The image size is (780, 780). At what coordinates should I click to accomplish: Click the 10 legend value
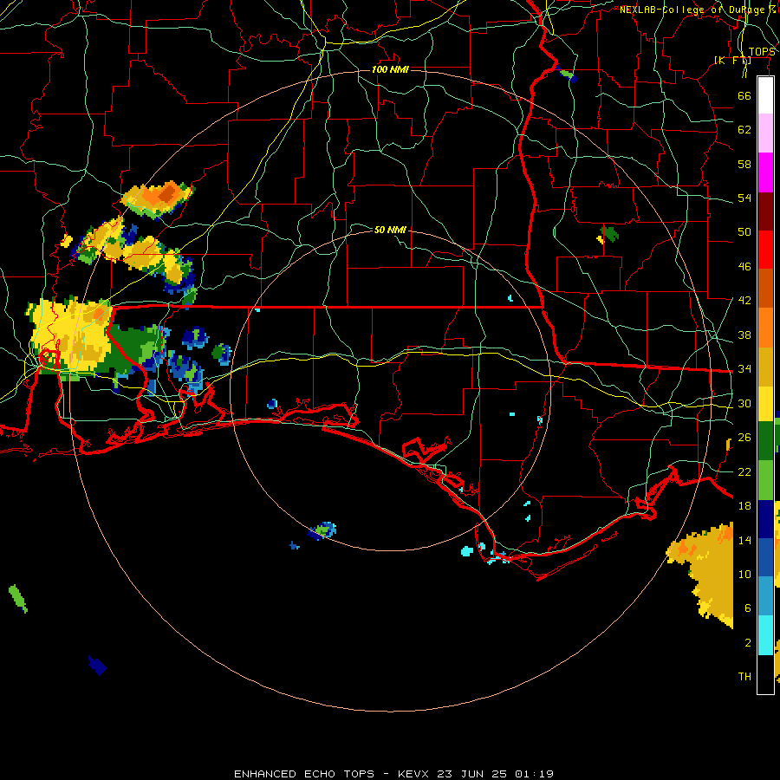[744, 575]
